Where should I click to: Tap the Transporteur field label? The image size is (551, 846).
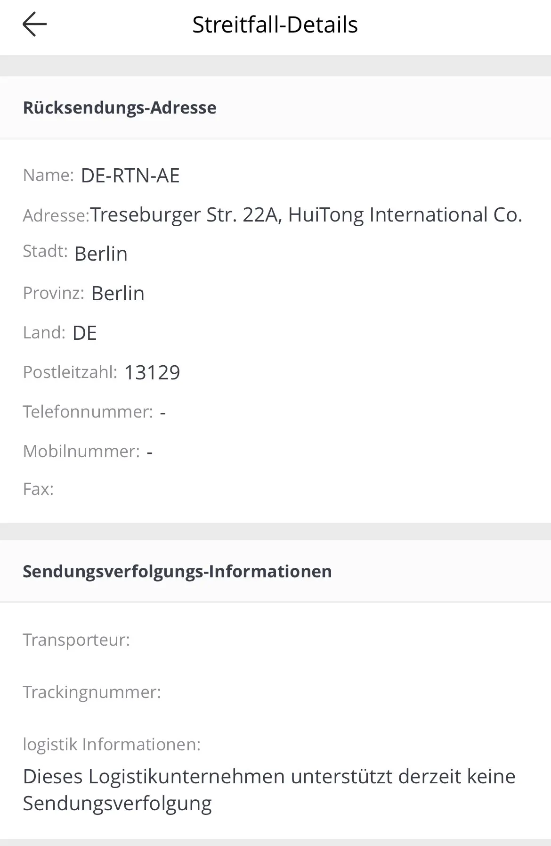(76, 640)
